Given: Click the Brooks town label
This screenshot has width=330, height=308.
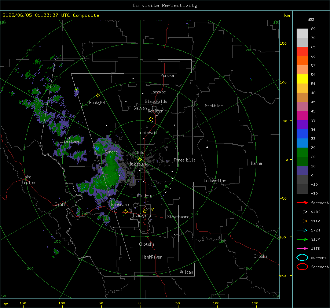Looking at the screenshot, I should point(261,256).
